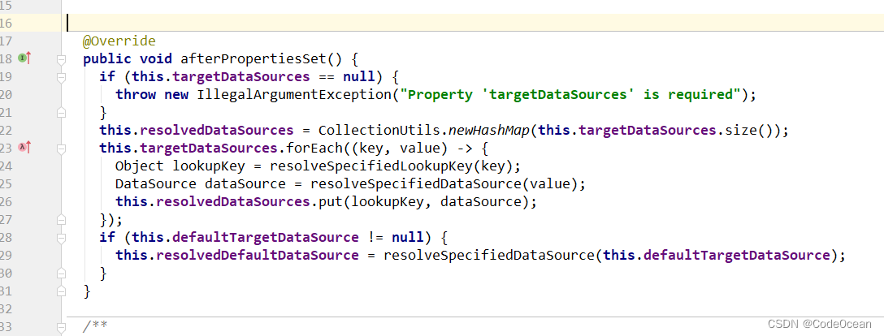Image resolution: width=884 pixels, height=336 pixels.
Task: Collapse the if-block fold marker on line 19
Action: (x=61, y=77)
